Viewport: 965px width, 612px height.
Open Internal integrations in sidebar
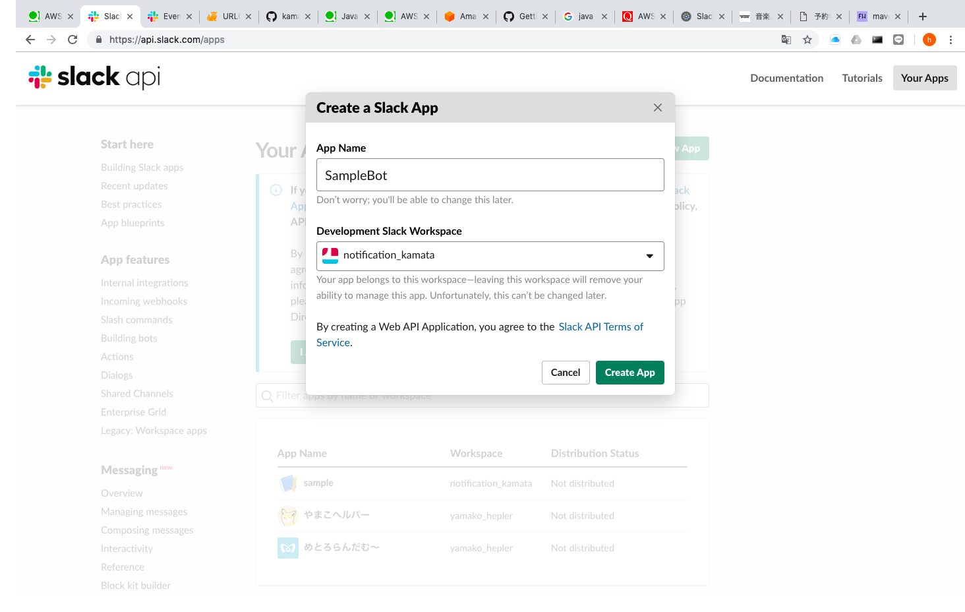144,283
